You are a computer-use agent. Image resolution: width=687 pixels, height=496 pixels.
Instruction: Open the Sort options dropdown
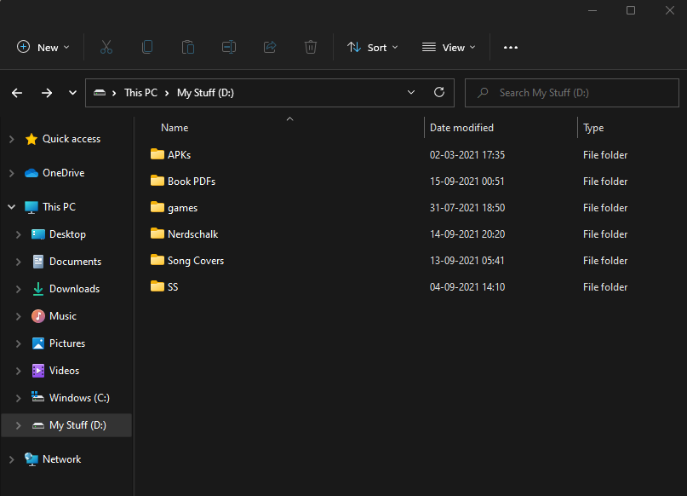(373, 48)
